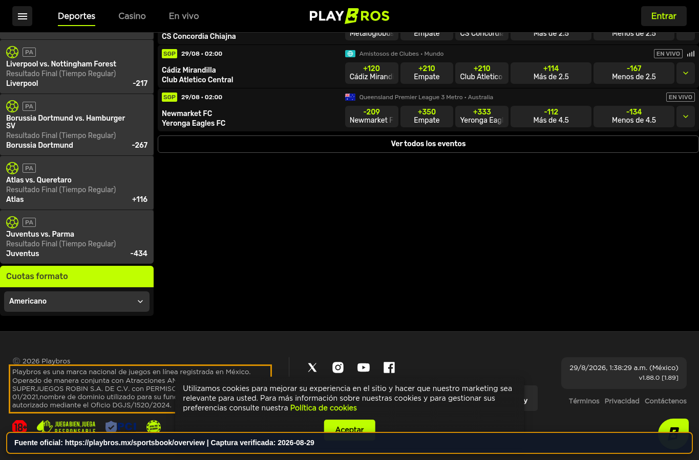
Task: Open Política de cookies link
Action: coord(324,408)
